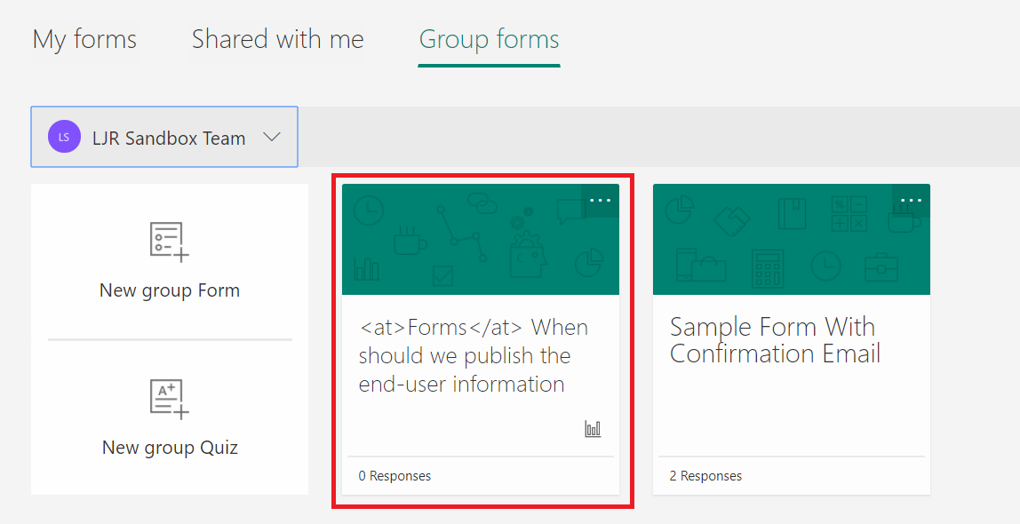1020x524 pixels.
Task: Select the Group forms tab
Action: tap(490, 40)
